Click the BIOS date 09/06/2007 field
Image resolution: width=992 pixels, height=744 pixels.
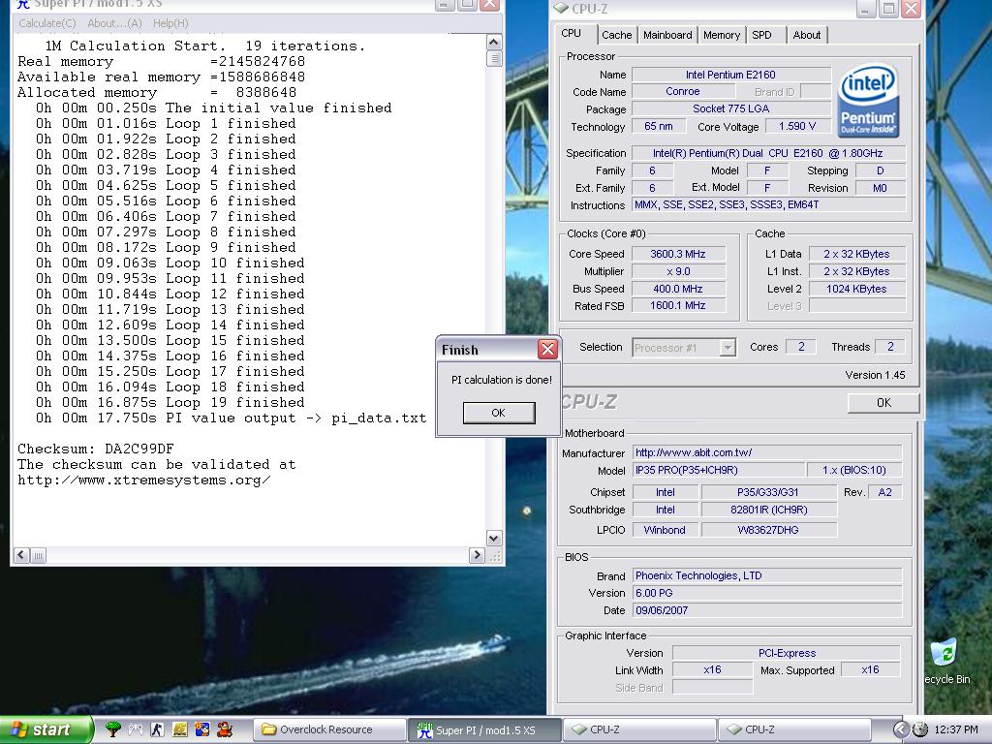767,610
